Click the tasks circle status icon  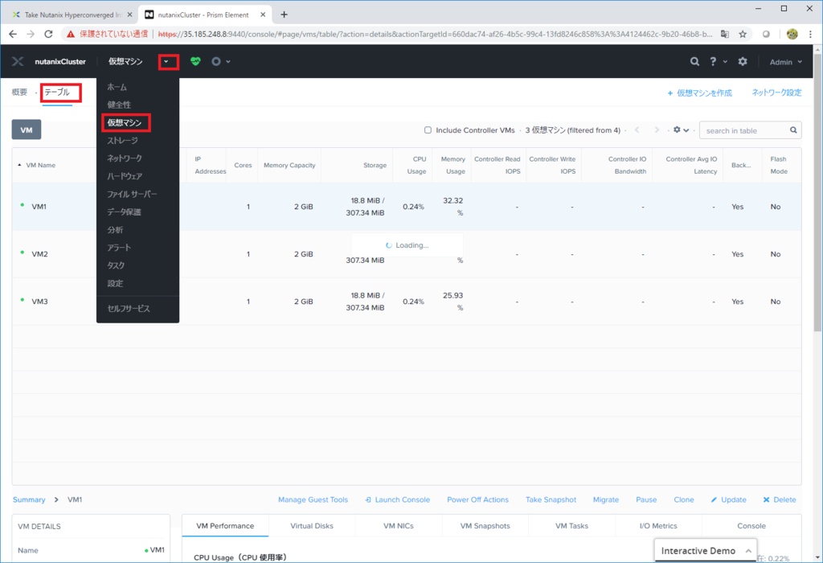[215, 61]
